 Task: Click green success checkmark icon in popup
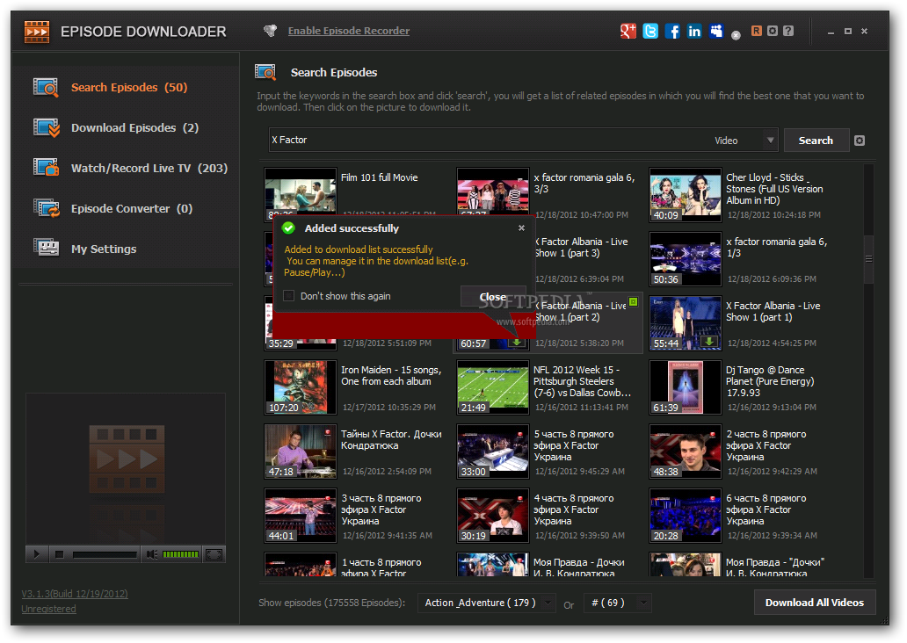288,228
